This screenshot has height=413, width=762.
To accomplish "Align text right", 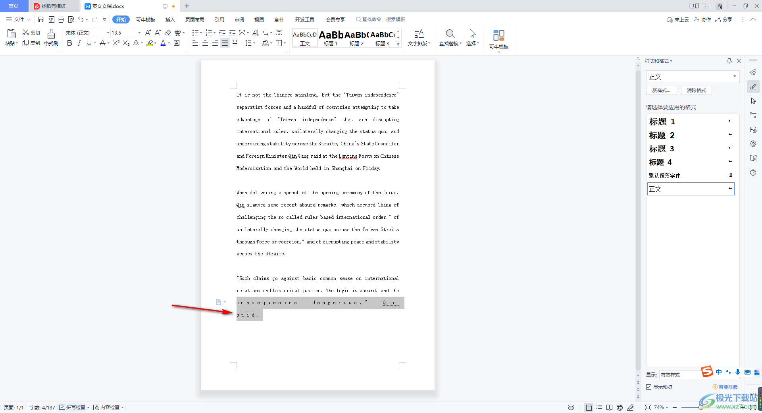I will click(215, 43).
